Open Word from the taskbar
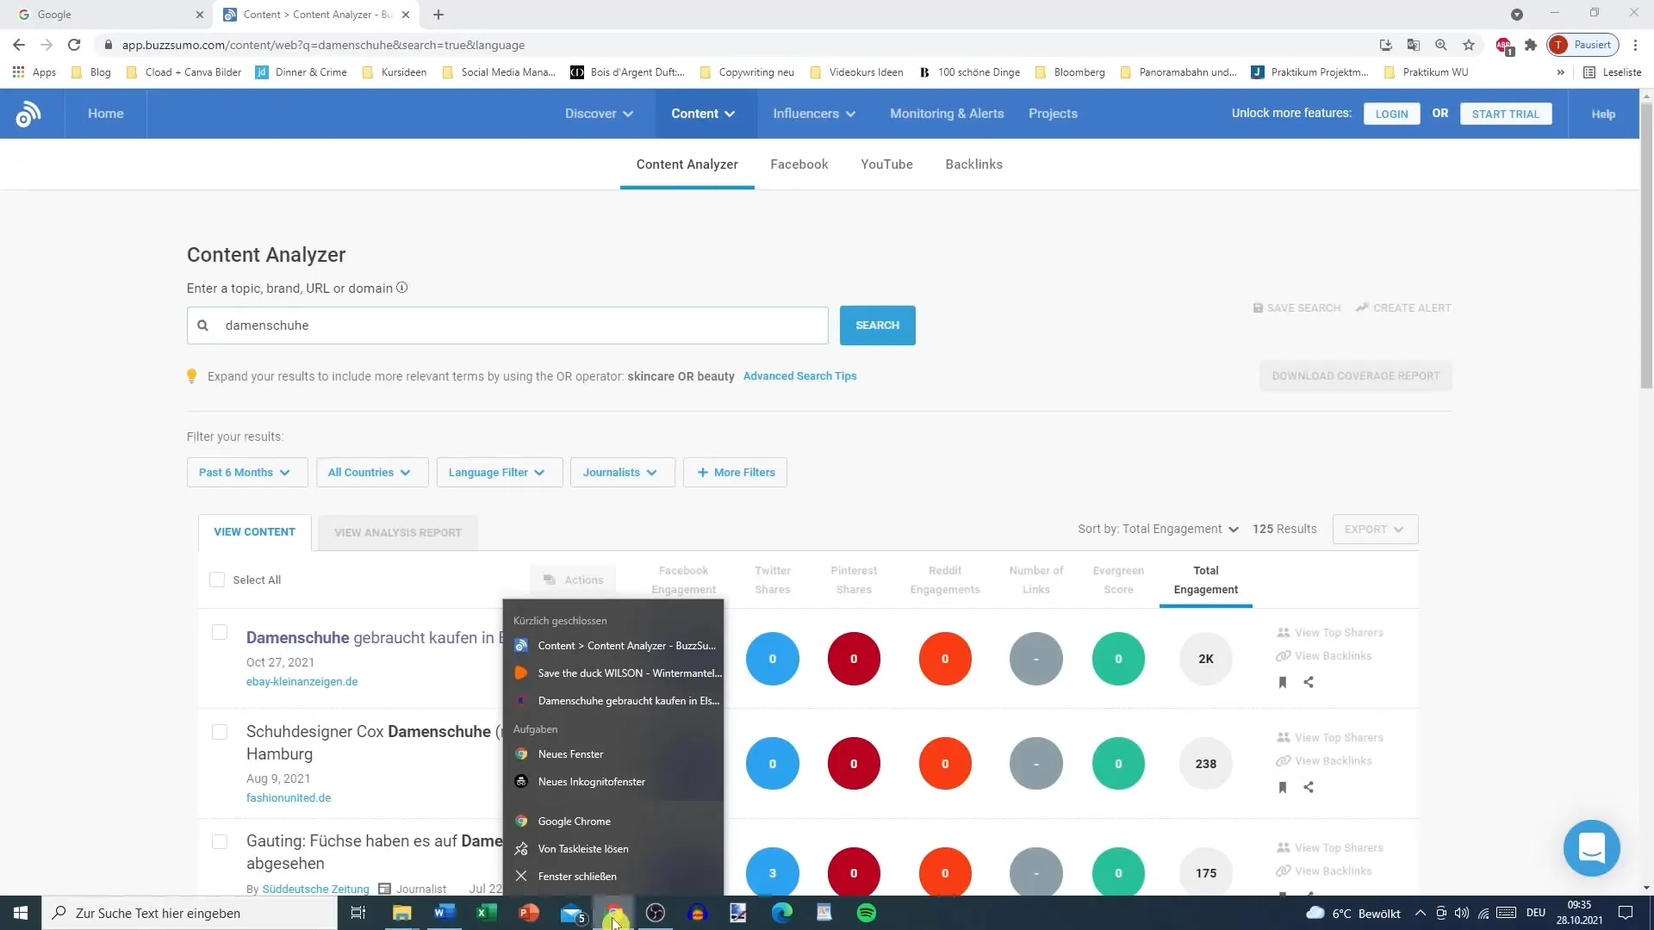1654x930 pixels. [445, 913]
